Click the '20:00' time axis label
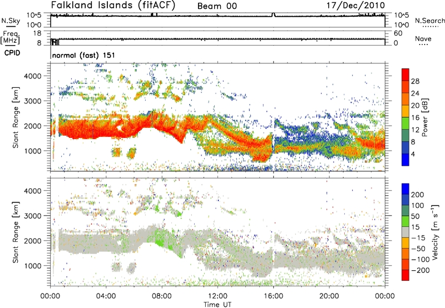The width and height of the screenshot is (445, 308). tap(329, 296)
